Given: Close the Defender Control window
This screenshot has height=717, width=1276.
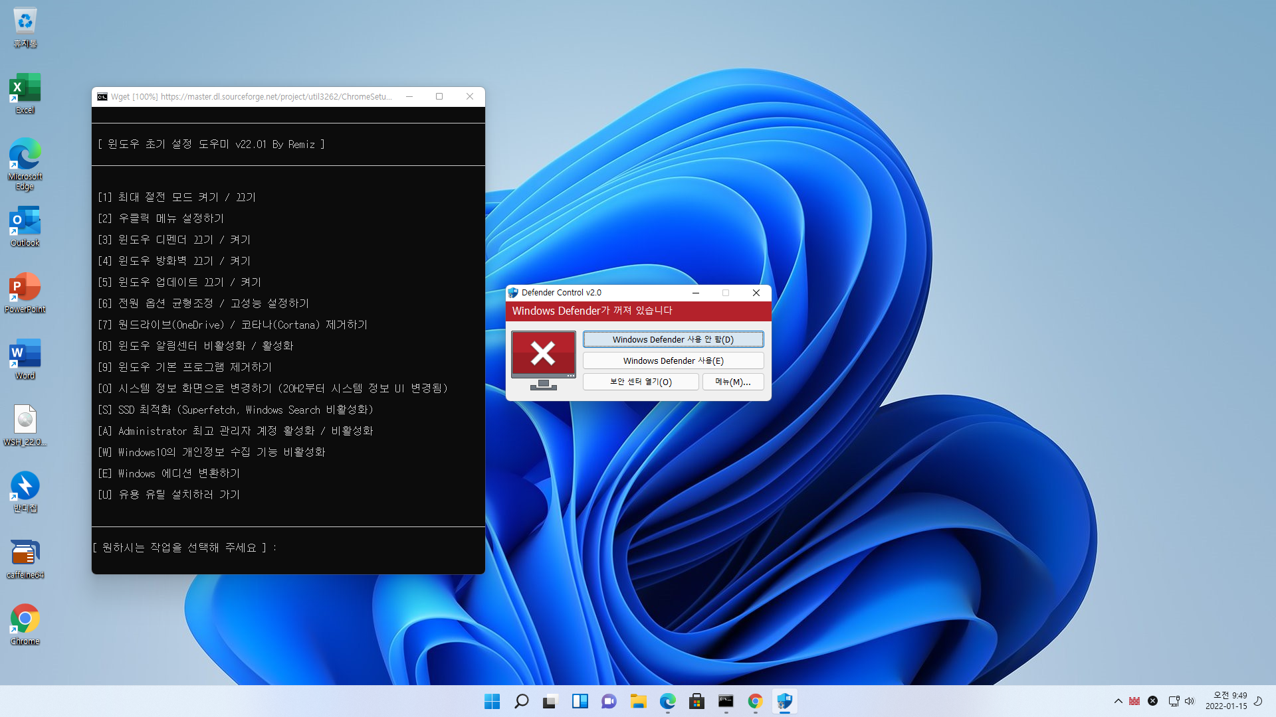Looking at the screenshot, I should point(756,293).
